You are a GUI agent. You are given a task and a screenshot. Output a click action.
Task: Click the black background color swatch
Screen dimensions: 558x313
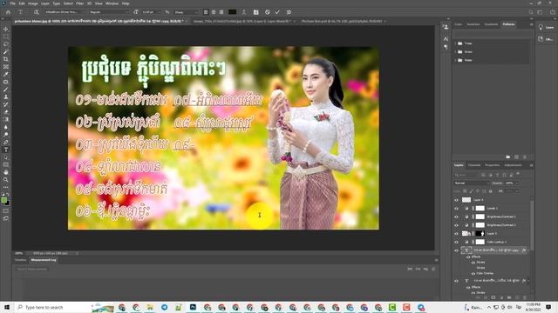point(8,203)
